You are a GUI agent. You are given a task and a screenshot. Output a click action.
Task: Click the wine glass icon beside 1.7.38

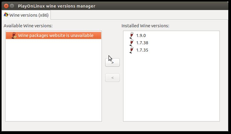[131, 43]
